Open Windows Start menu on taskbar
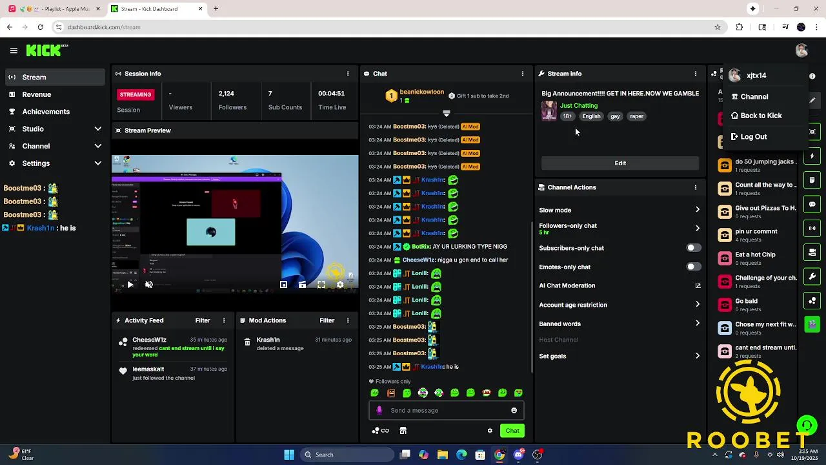The image size is (826, 465). (289, 455)
